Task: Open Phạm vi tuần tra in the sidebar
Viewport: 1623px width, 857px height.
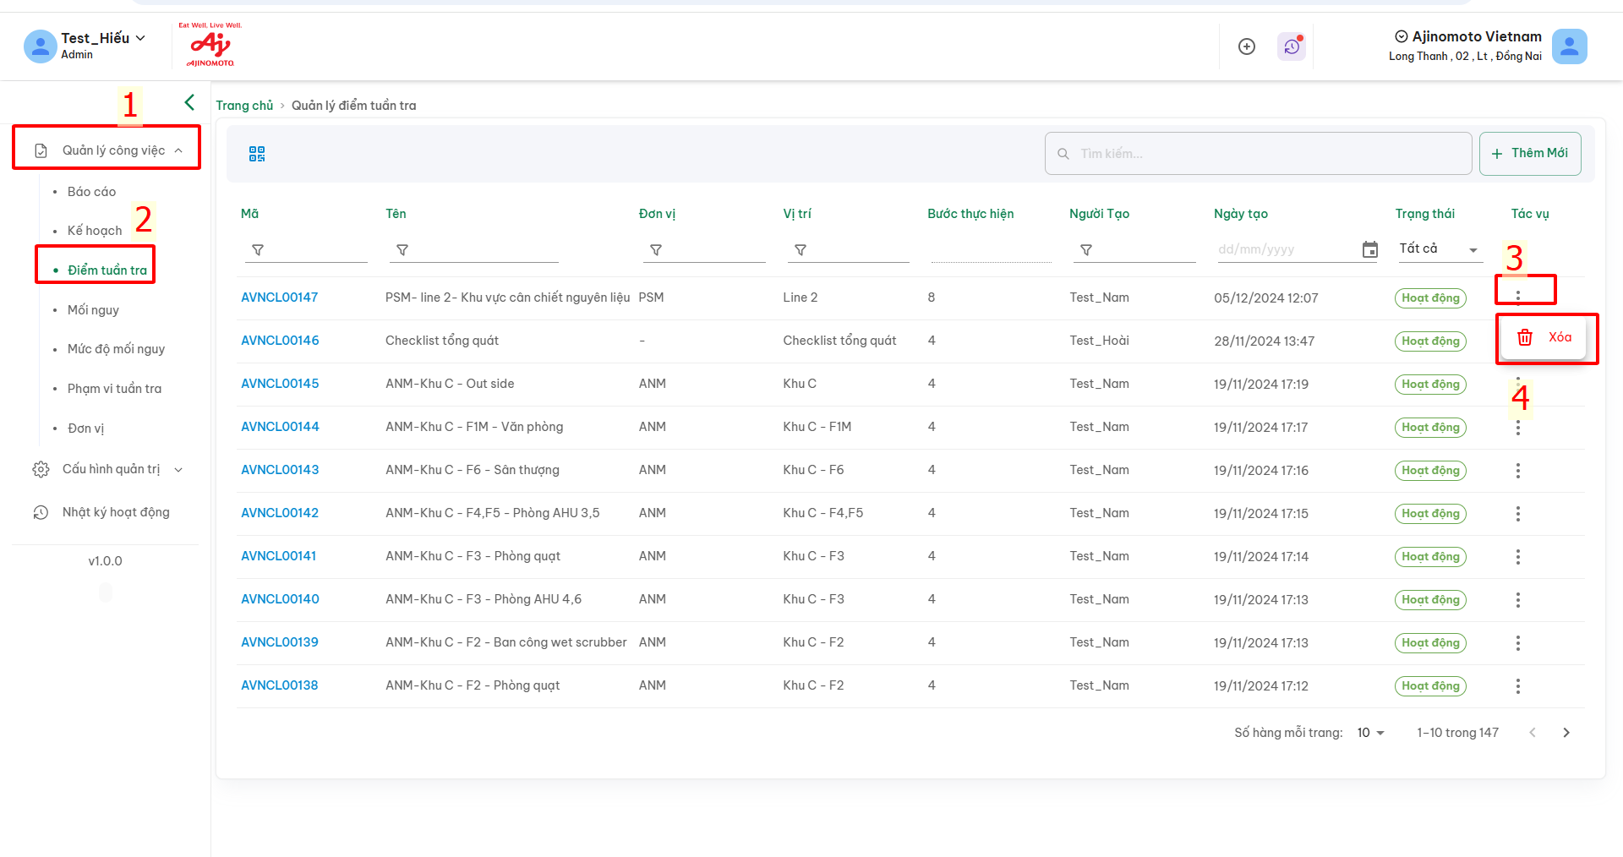Action: [115, 389]
